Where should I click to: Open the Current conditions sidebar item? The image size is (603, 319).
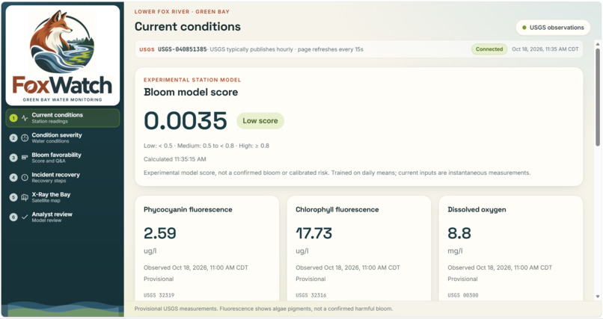coord(63,118)
